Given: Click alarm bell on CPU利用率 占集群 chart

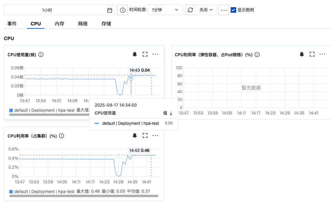Looking at the screenshot, I should (135, 135).
